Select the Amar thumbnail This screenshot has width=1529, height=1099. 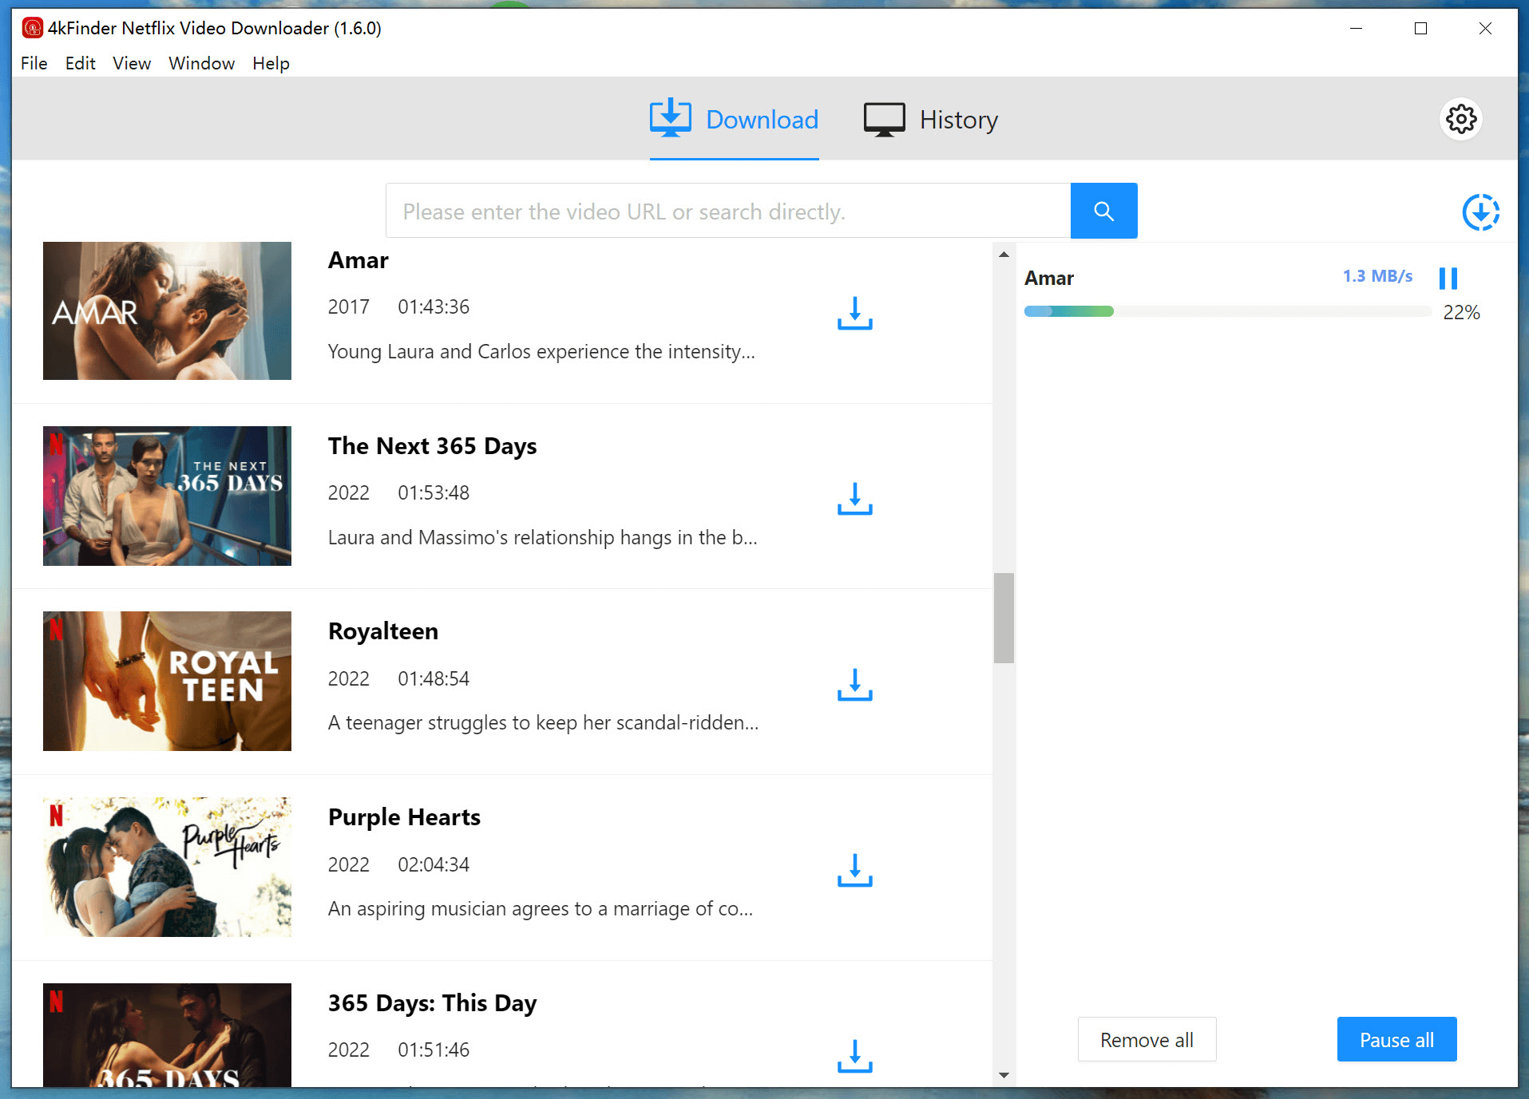(x=167, y=310)
